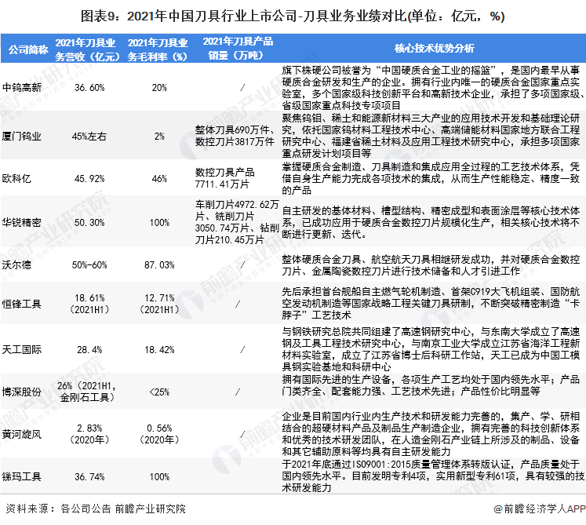
Task: Click company name 博深股份
Action: tap(22, 392)
